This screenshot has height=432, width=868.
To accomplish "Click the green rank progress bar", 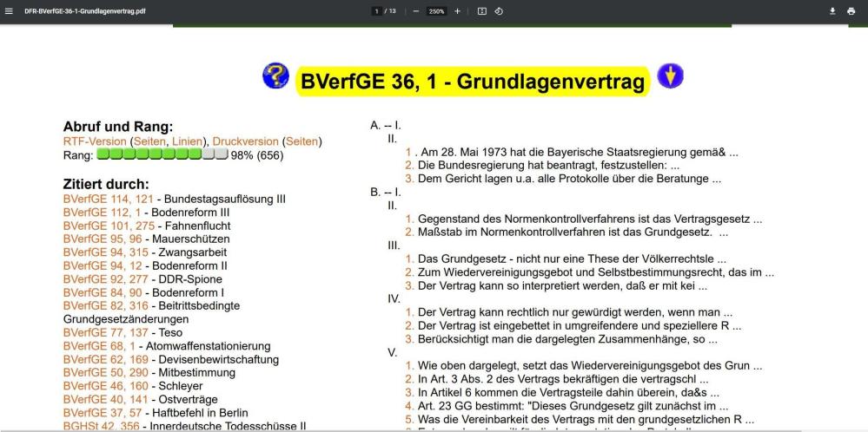I will 162,155.
